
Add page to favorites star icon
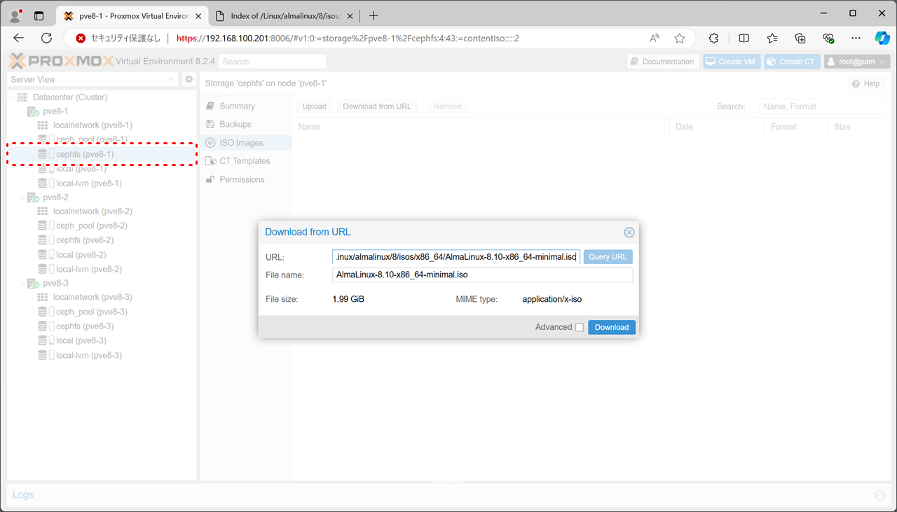tap(679, 39)
